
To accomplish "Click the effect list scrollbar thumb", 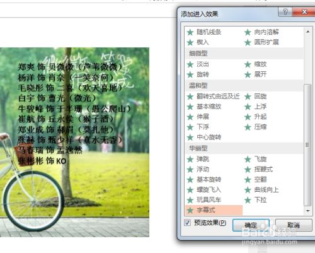I will pyautogui.click(x=307, y=145).
